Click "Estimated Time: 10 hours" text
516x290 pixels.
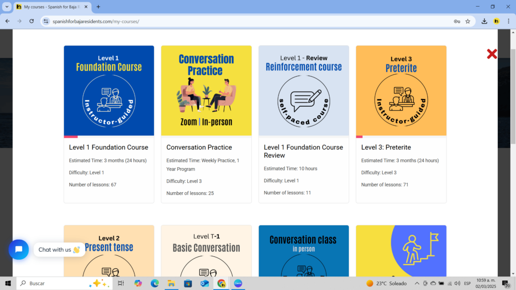click(x=290, y=169)
